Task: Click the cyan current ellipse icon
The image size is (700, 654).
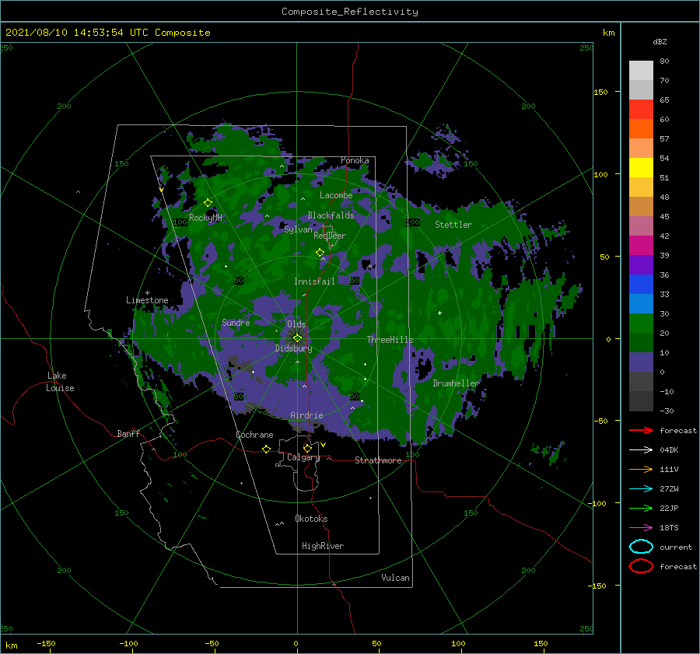Action: (641, 547)
